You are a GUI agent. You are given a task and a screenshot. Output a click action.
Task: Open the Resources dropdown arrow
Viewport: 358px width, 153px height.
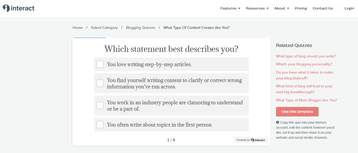tap(268, 8)
